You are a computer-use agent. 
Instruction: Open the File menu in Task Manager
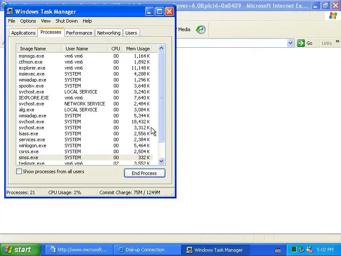[x=12, y=21]
